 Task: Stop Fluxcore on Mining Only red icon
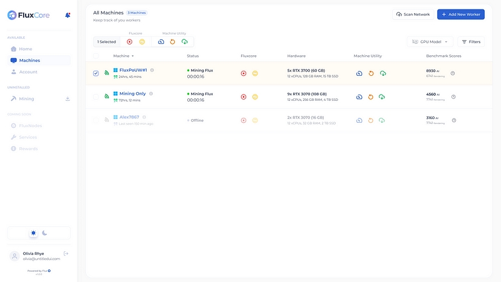pyautogui.click(x=244, y=97)
